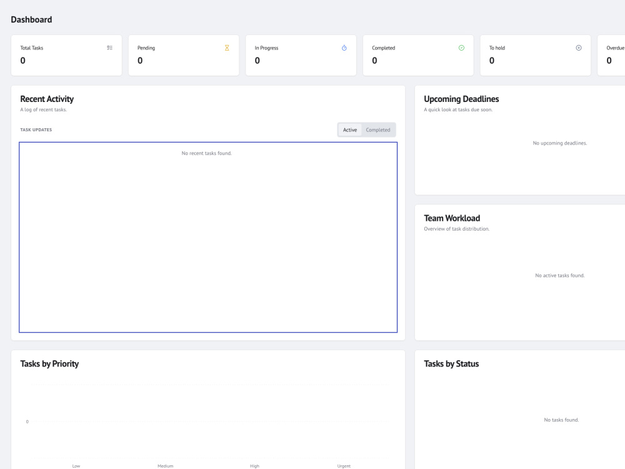
Task: Click the Completed green checkmark icon
Action: pos(461,48)
